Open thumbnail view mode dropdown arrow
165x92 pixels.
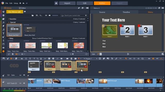(19, 54)
